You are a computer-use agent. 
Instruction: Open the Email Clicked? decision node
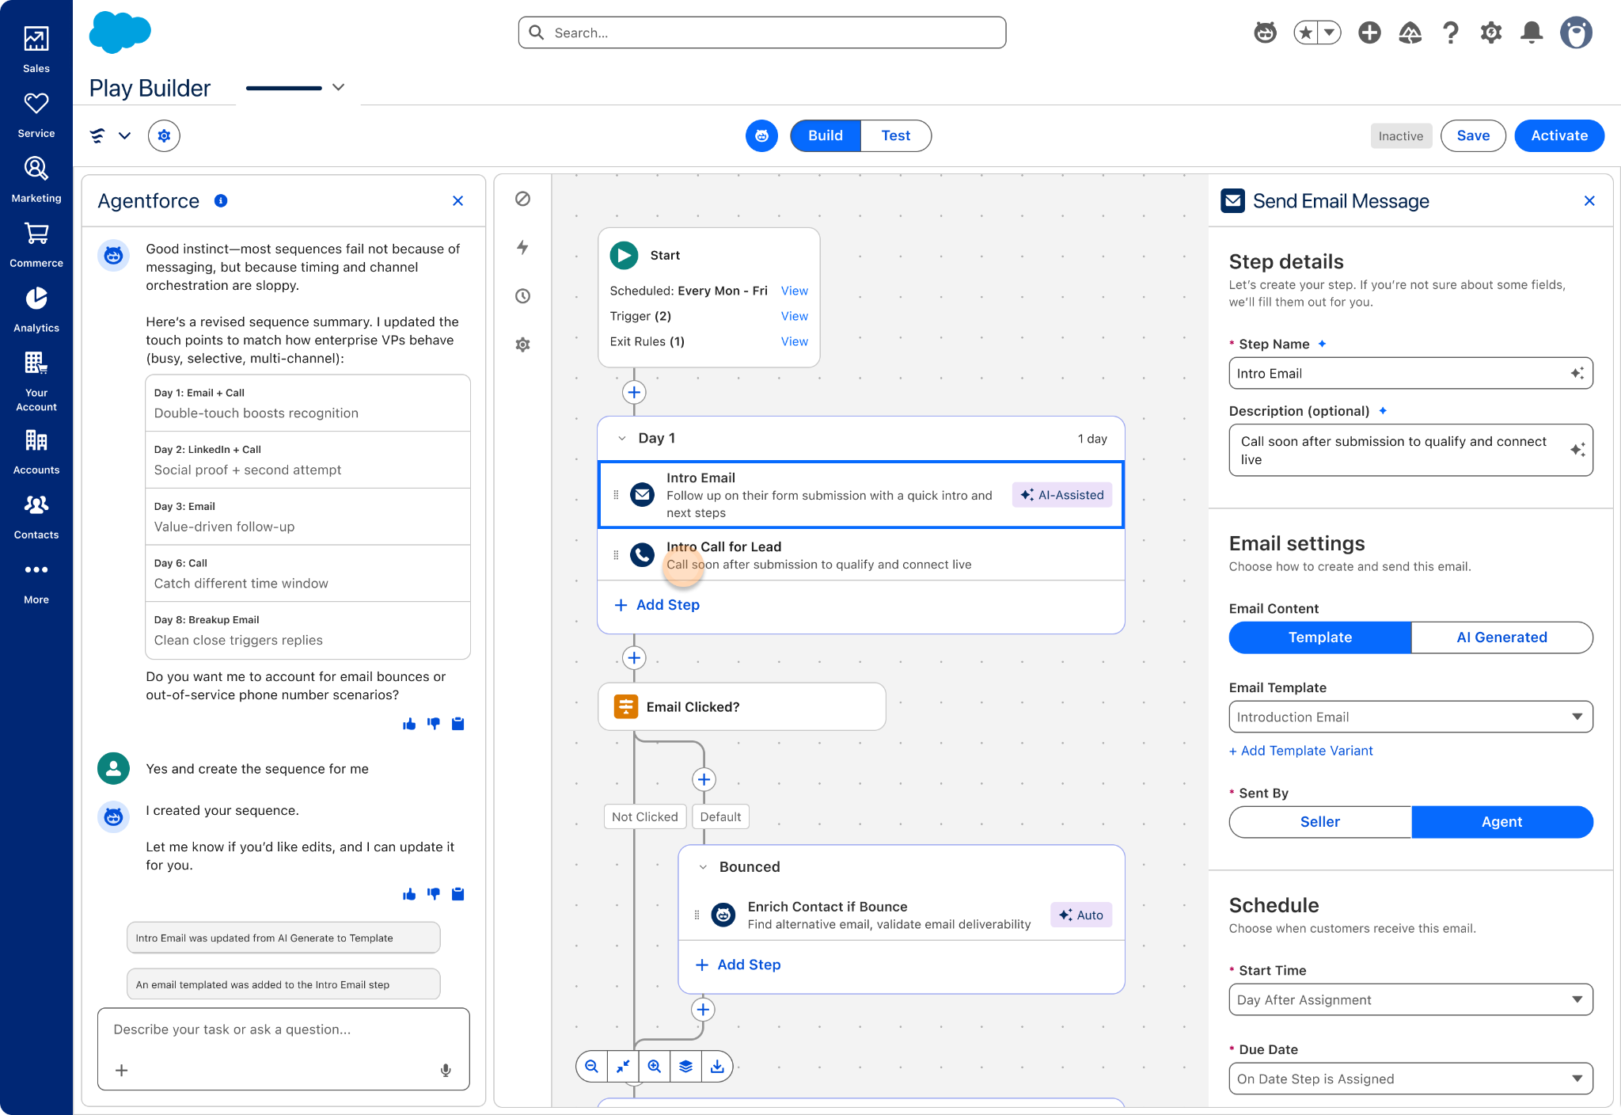[x=742, y=706]
